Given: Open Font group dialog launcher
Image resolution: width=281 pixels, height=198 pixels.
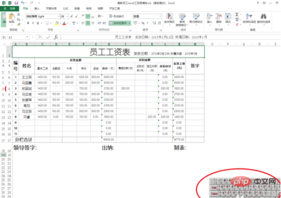Looking at the screenshot, I should coord(78,31).
